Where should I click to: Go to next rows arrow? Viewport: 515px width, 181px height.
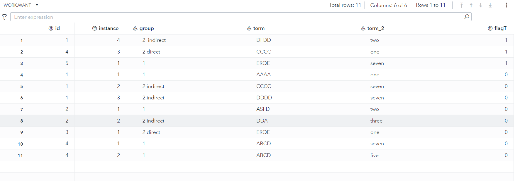pos(481,5)
